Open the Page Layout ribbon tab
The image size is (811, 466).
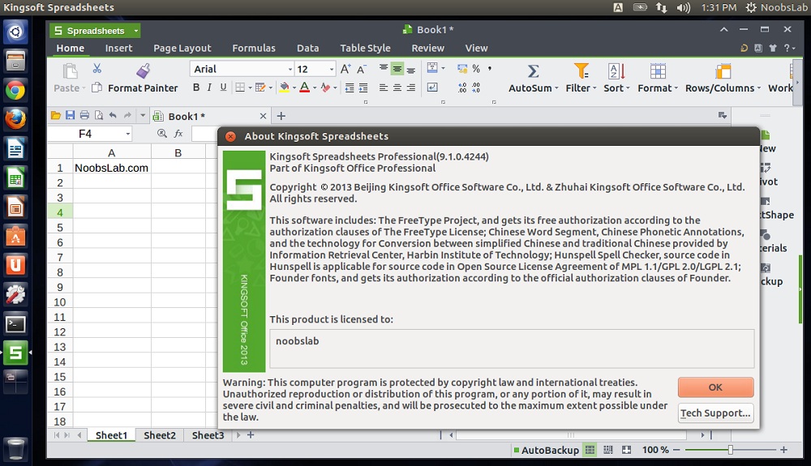tap(182, 48)
